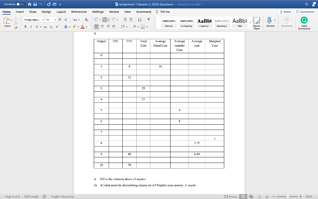Switch to the References ribbon tab
The width and height of the screenshot is (318, 199).
click(79, 12)
